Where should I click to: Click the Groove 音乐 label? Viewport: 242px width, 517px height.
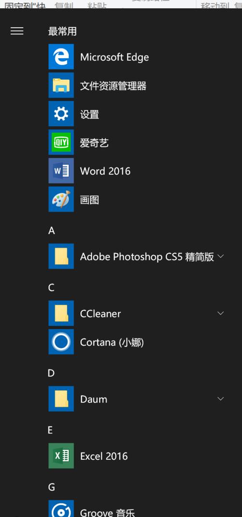107,513
